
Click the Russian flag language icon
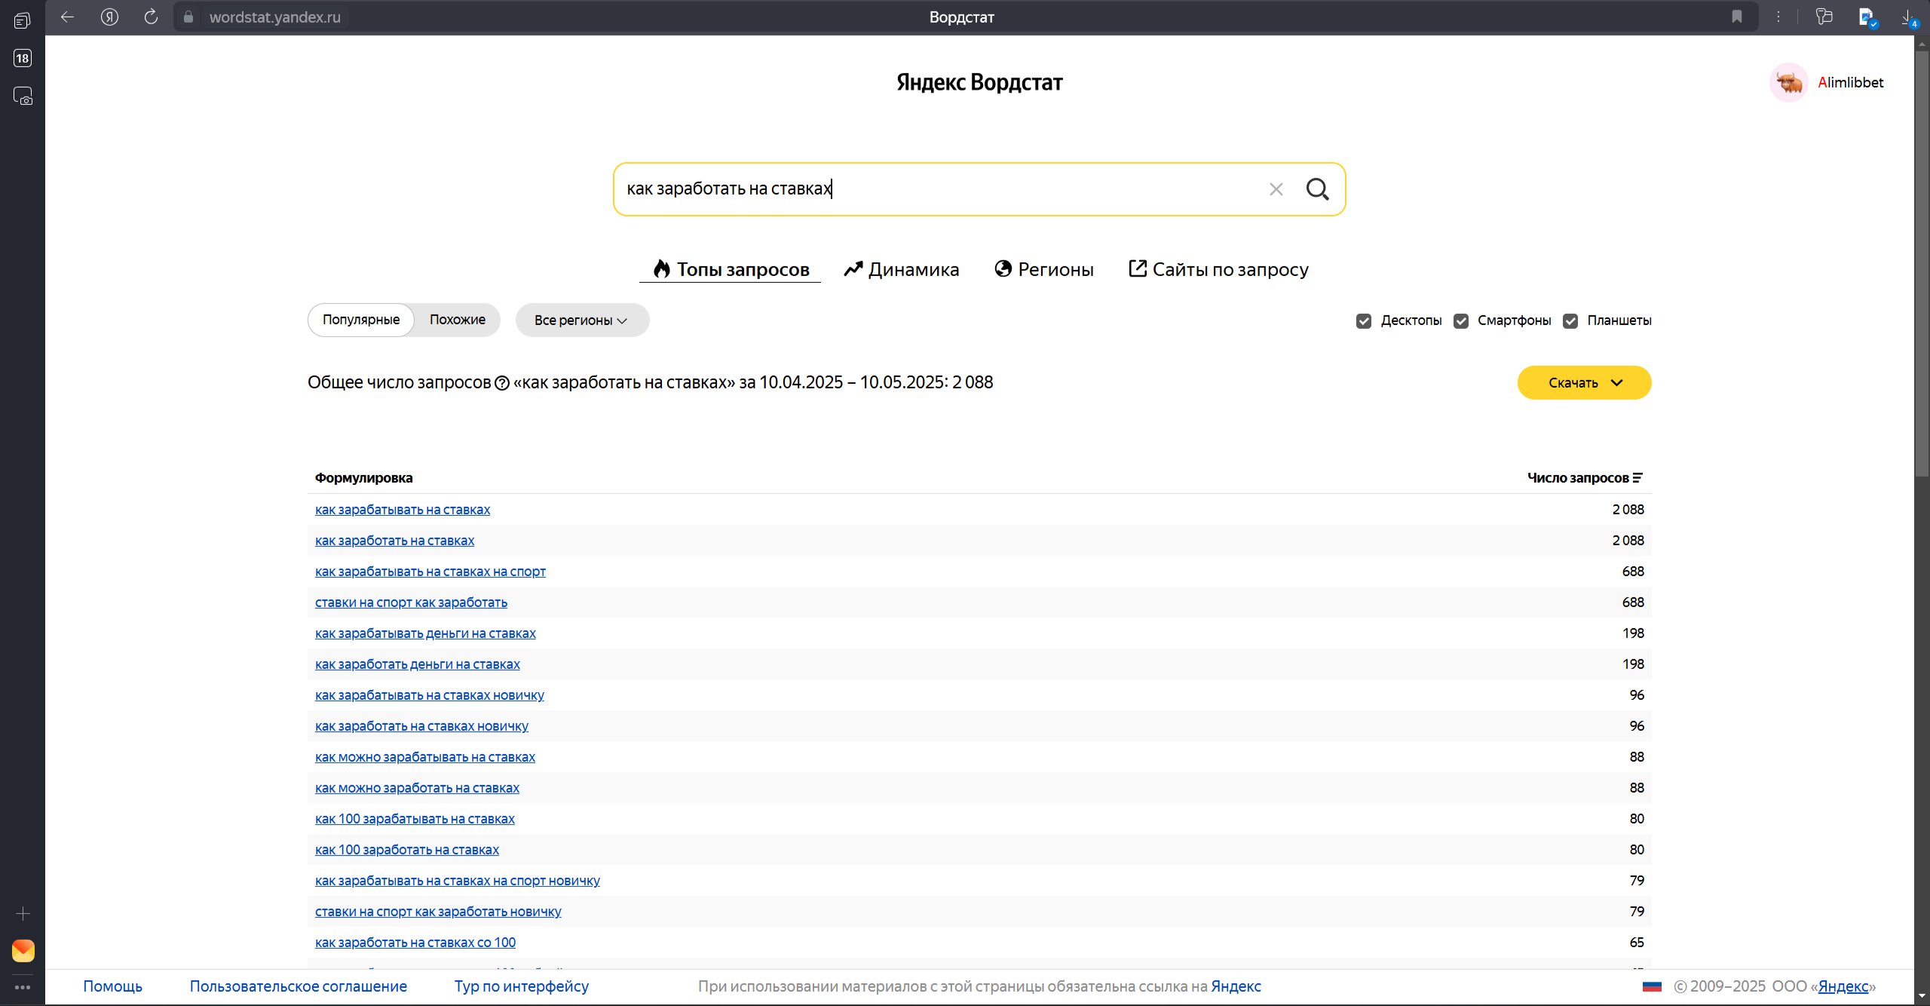click(1652, 986)
